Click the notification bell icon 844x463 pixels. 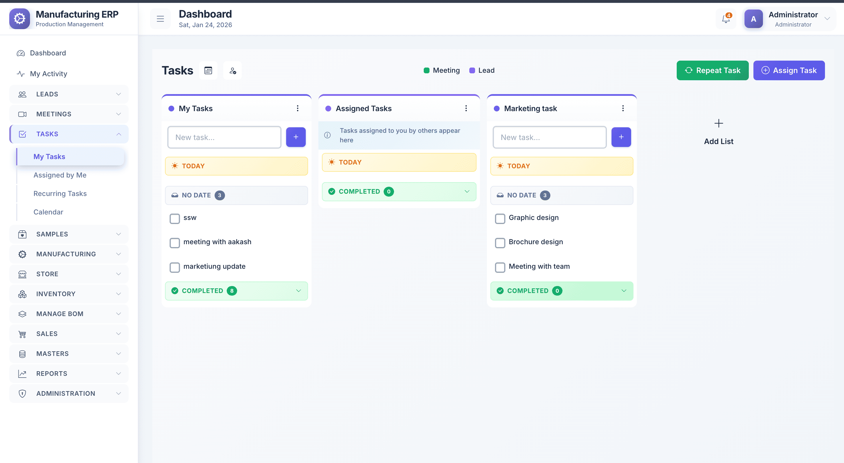point(726,19)
